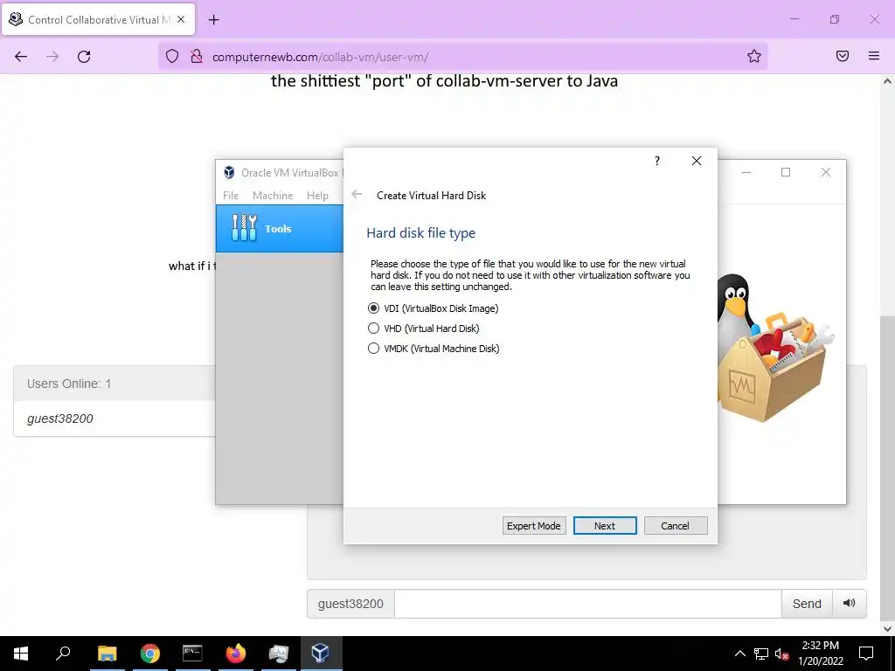Select guest38200 in Users Online list

(x=60, y=419)
